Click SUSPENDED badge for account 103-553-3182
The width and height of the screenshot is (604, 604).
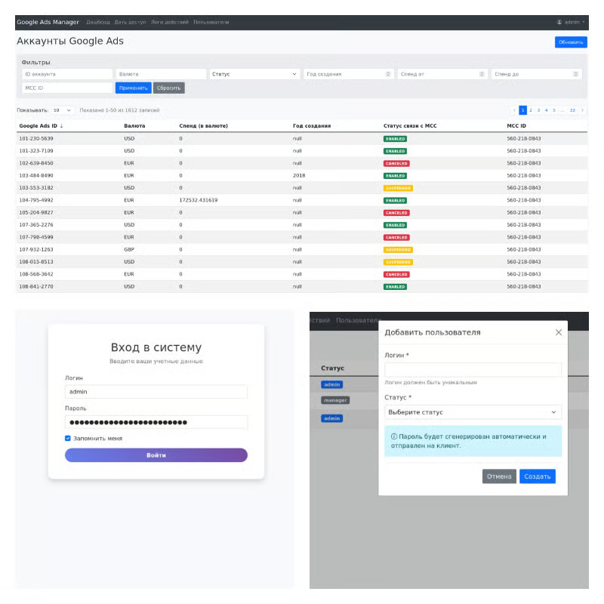(x=398, y=188)
